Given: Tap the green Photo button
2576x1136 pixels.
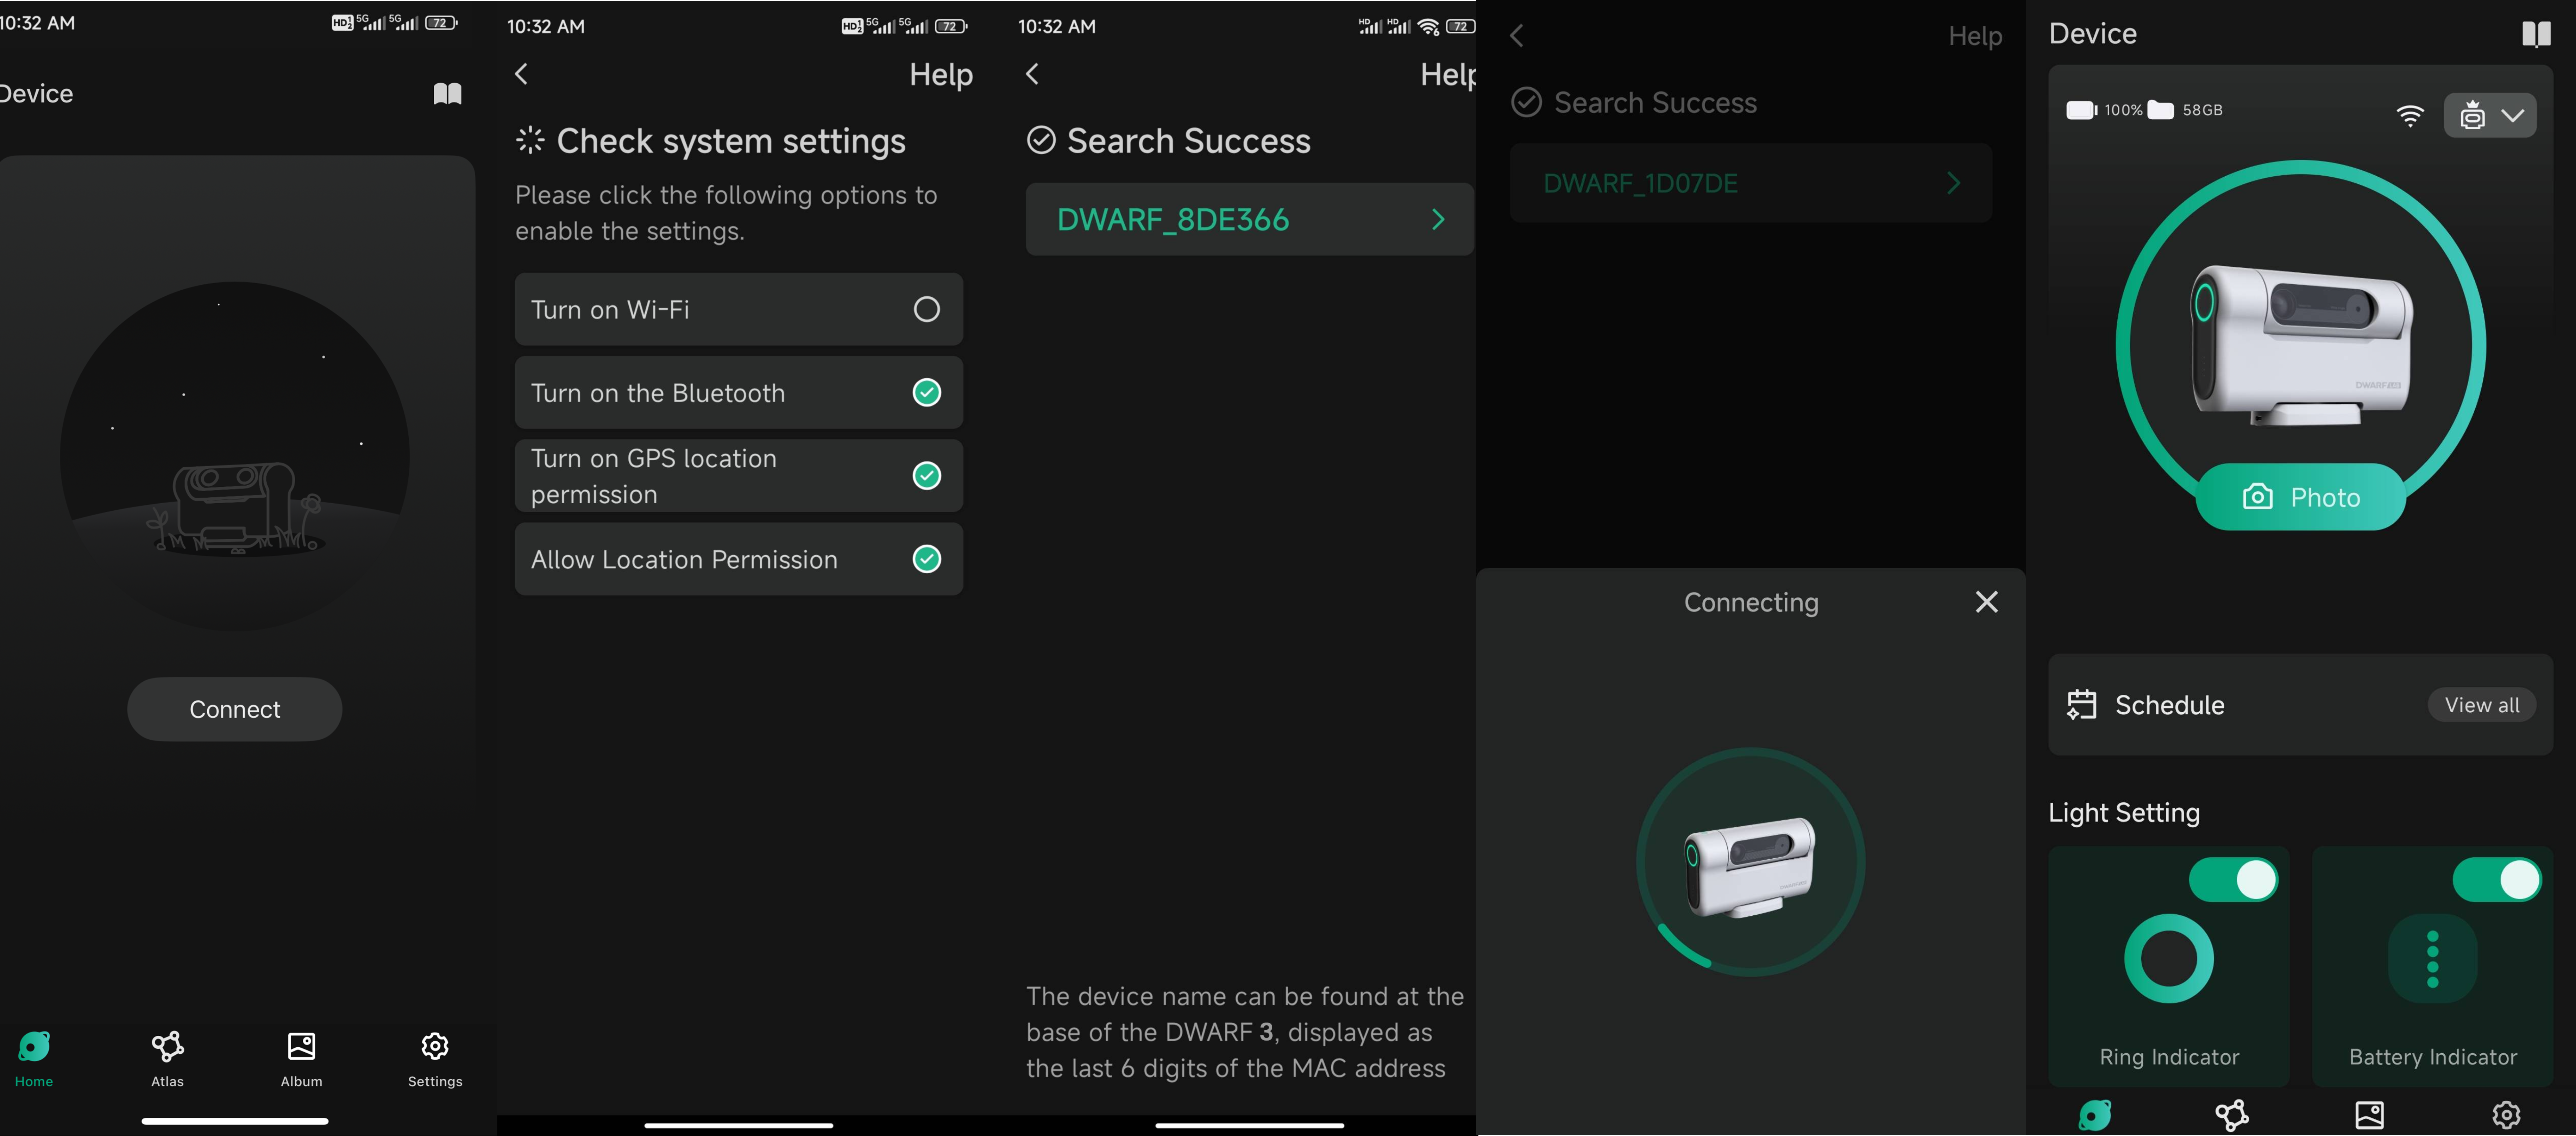Looking at the screenshot, I should pos(2300,497).
